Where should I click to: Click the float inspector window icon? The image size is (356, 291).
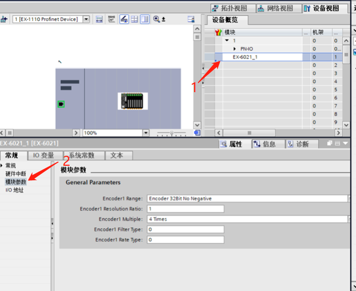point(329,143)
